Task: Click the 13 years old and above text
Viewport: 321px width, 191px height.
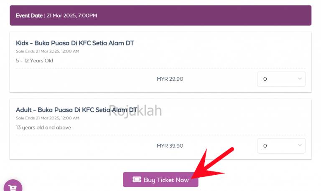Action: [43, 127]
